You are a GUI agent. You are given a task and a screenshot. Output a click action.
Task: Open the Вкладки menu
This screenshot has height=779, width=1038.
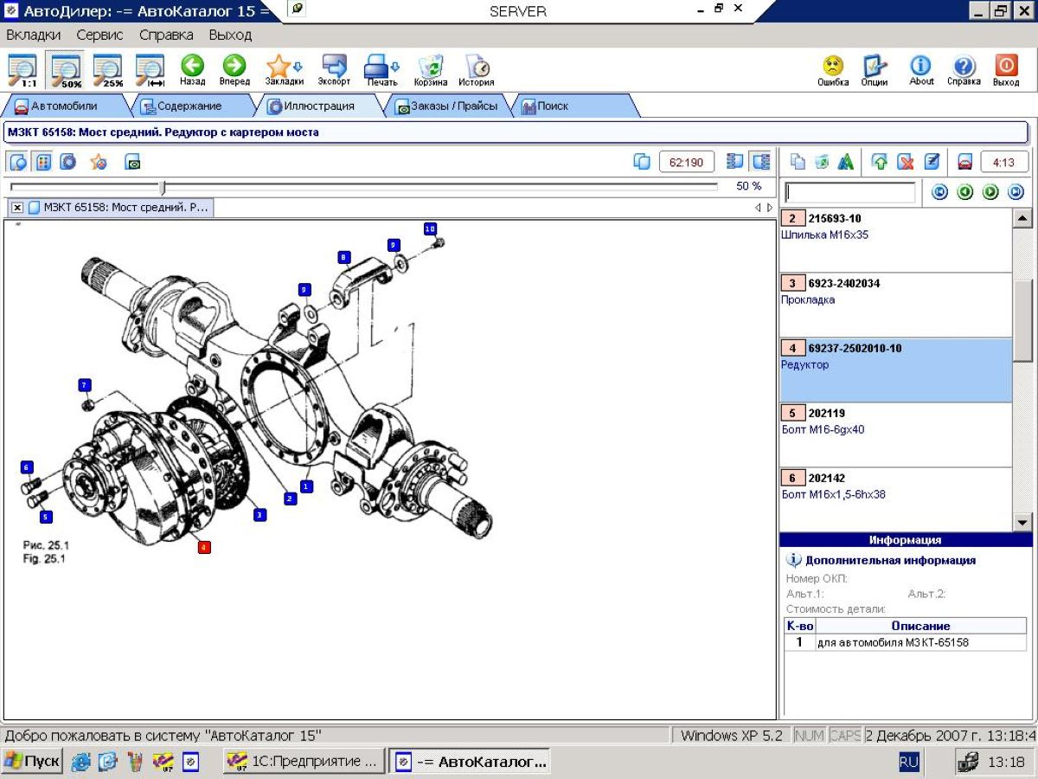tap(34, 35)
